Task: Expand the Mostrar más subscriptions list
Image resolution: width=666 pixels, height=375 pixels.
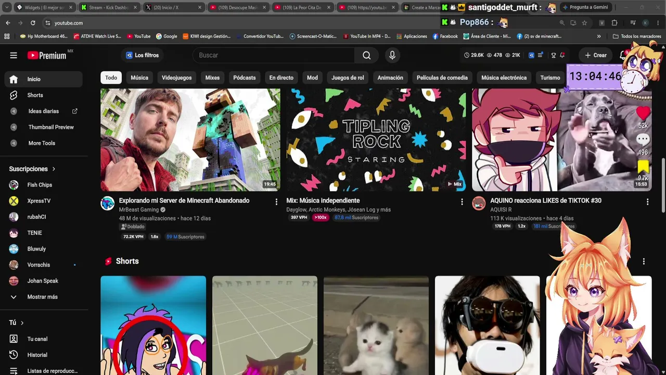Action: [42, 297]
